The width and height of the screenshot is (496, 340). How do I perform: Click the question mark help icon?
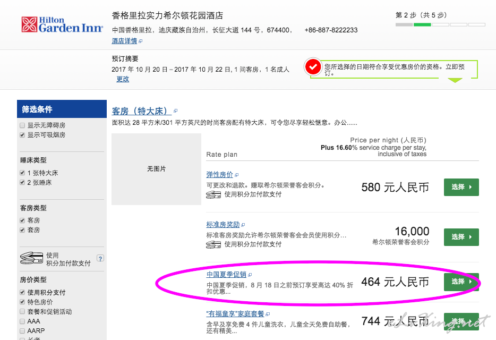(100, 258)
